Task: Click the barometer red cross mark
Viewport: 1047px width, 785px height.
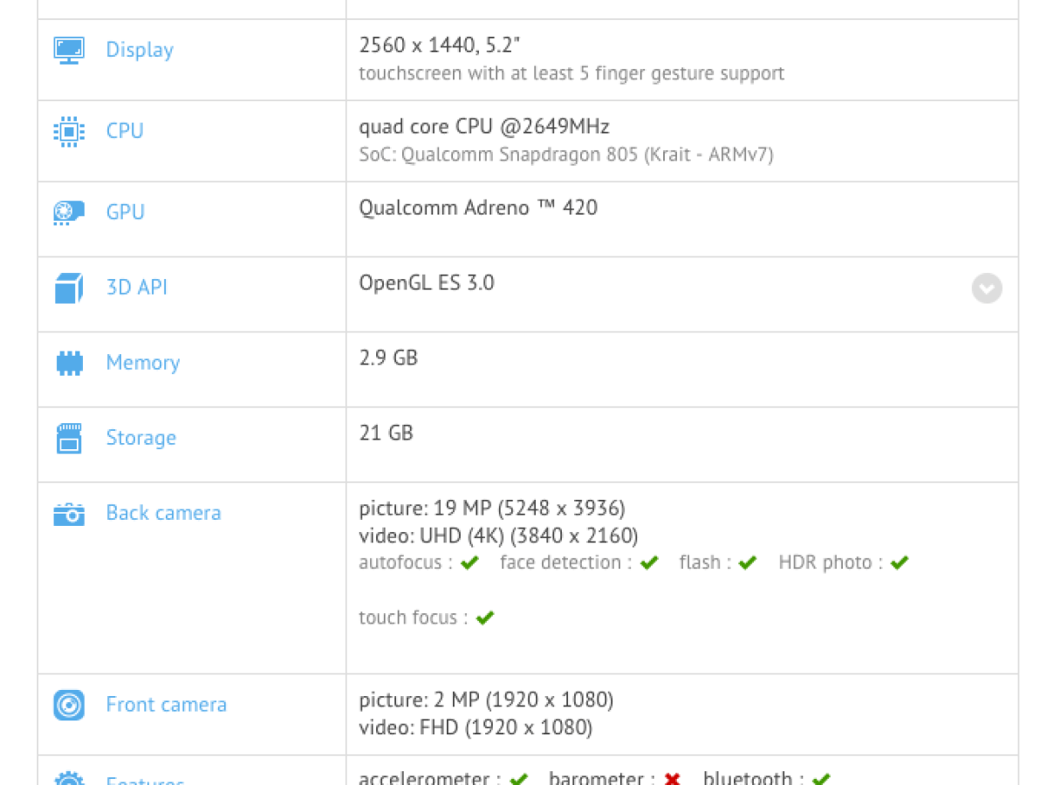Action: [x=672, y=778]
